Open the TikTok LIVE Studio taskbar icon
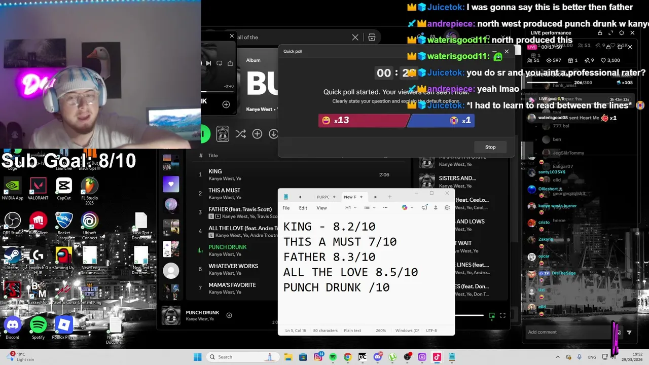The image size is (649, 365). (437, 357)
